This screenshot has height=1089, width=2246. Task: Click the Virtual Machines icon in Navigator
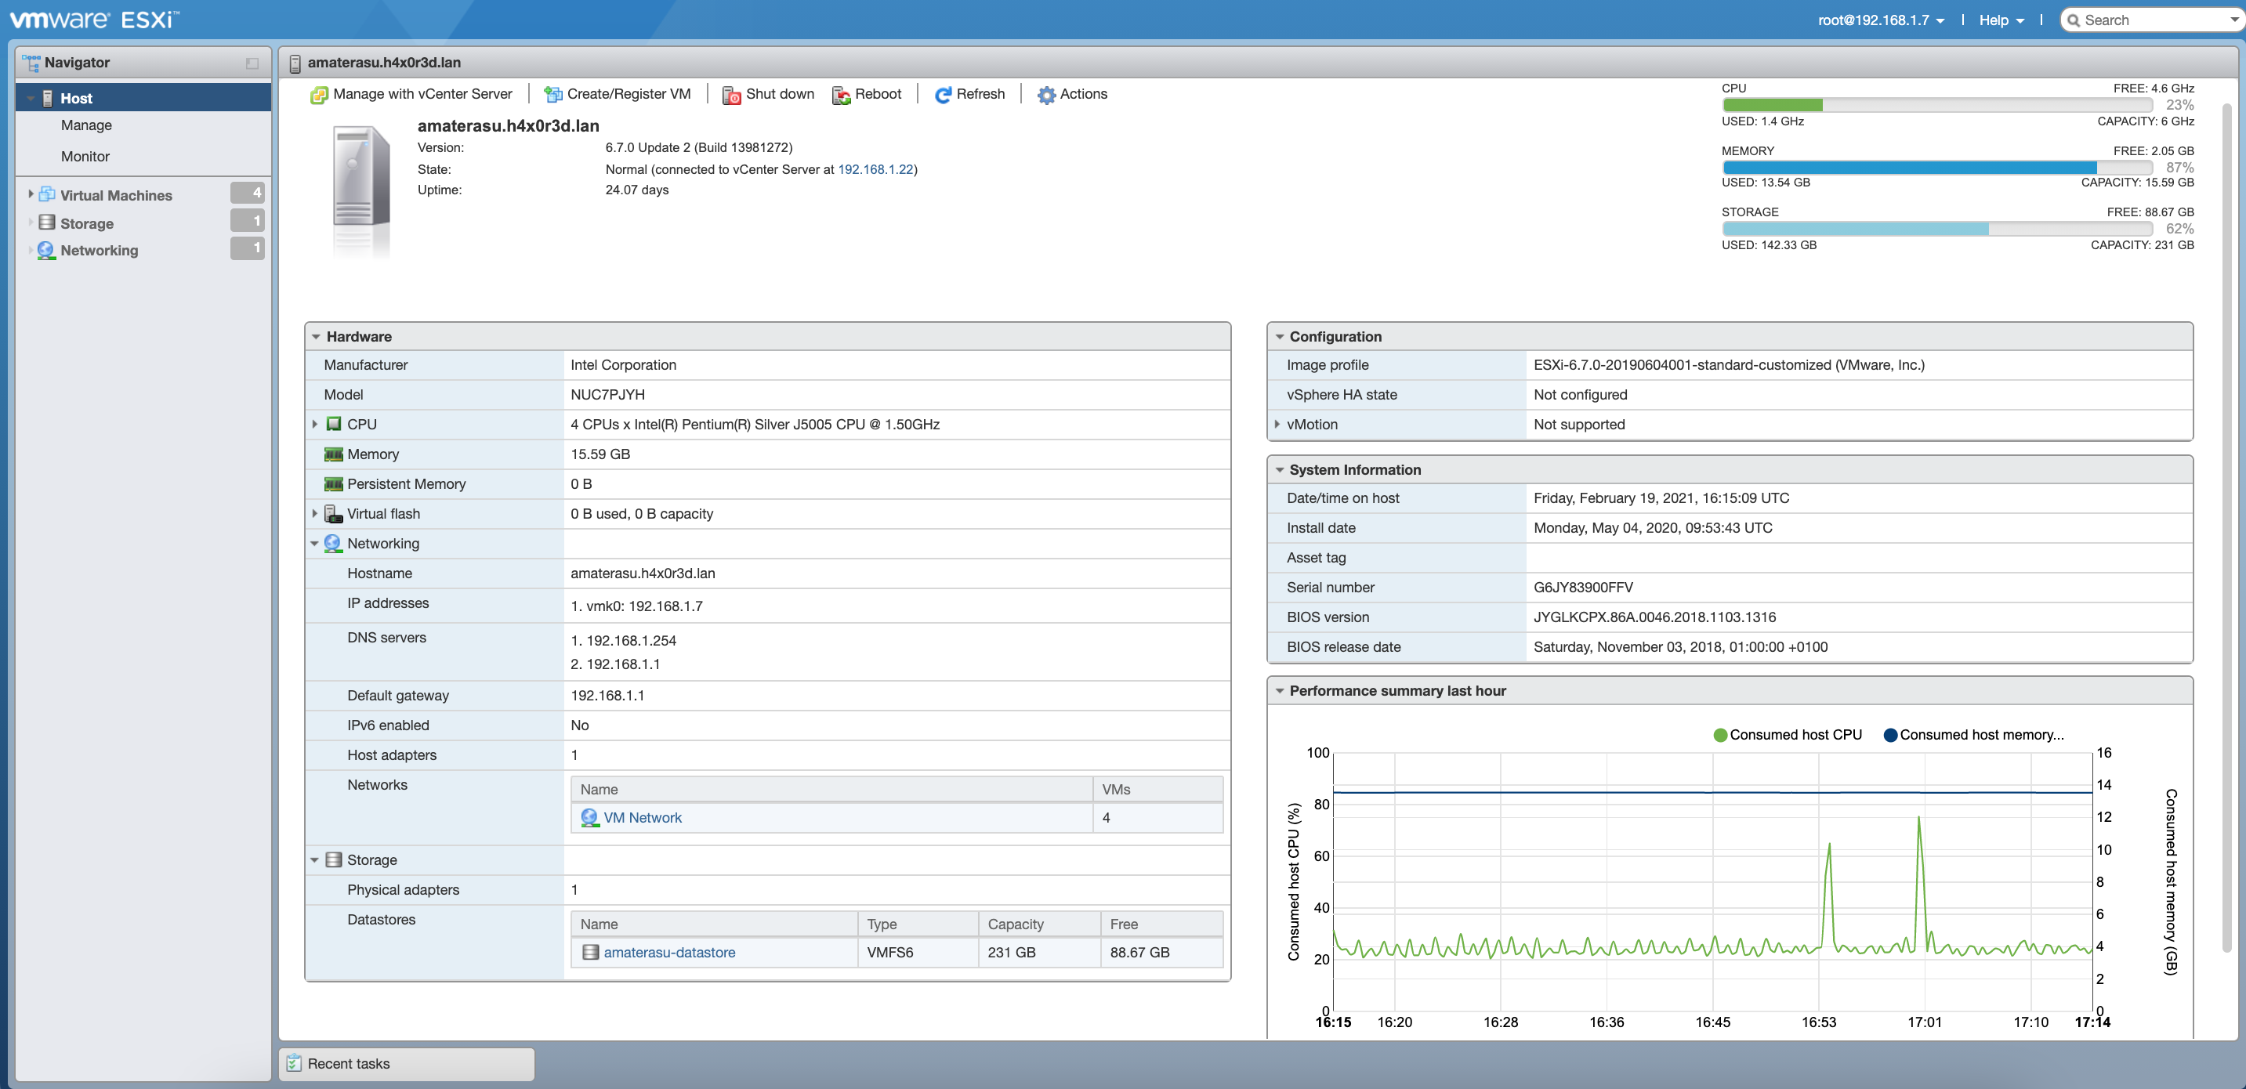tap(47, 194)
